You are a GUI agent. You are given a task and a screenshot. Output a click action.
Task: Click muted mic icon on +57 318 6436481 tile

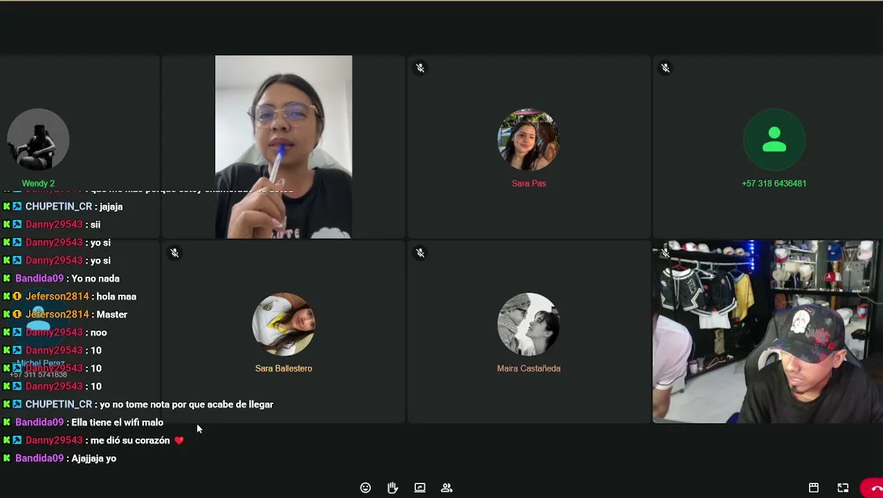[x=665, y=68]
